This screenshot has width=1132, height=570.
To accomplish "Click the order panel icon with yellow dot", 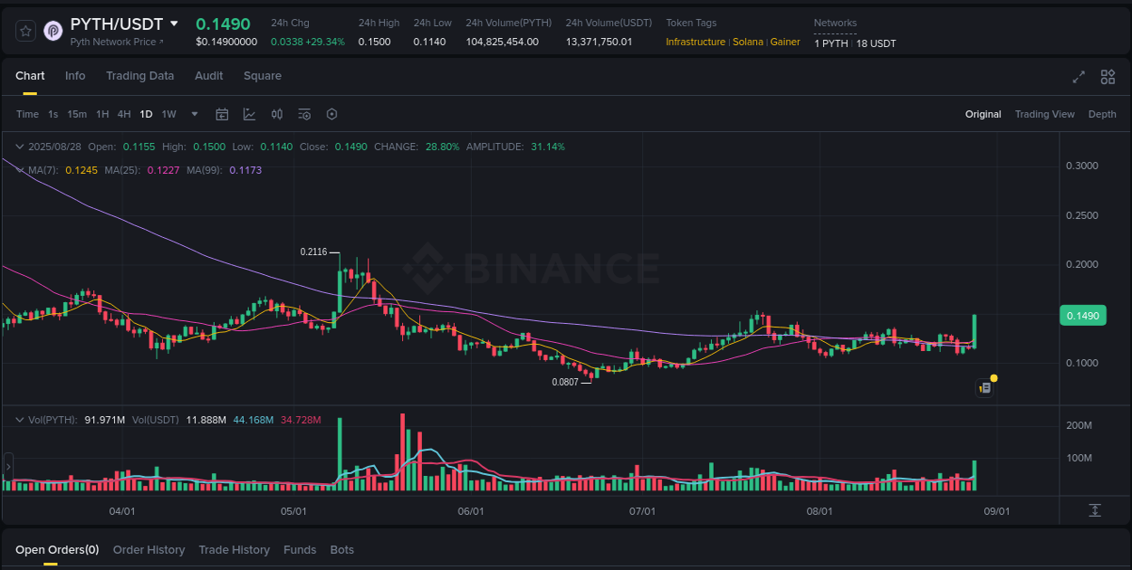I will coord(985,387).
